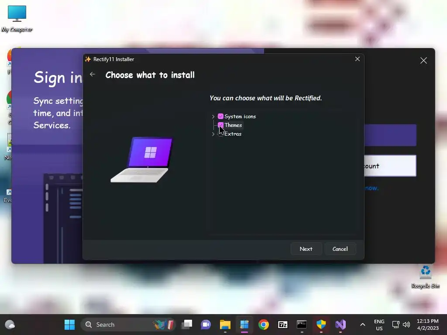Enable the Extras checkbox
The height and width of the screenshot is (335, 447).
220,134
